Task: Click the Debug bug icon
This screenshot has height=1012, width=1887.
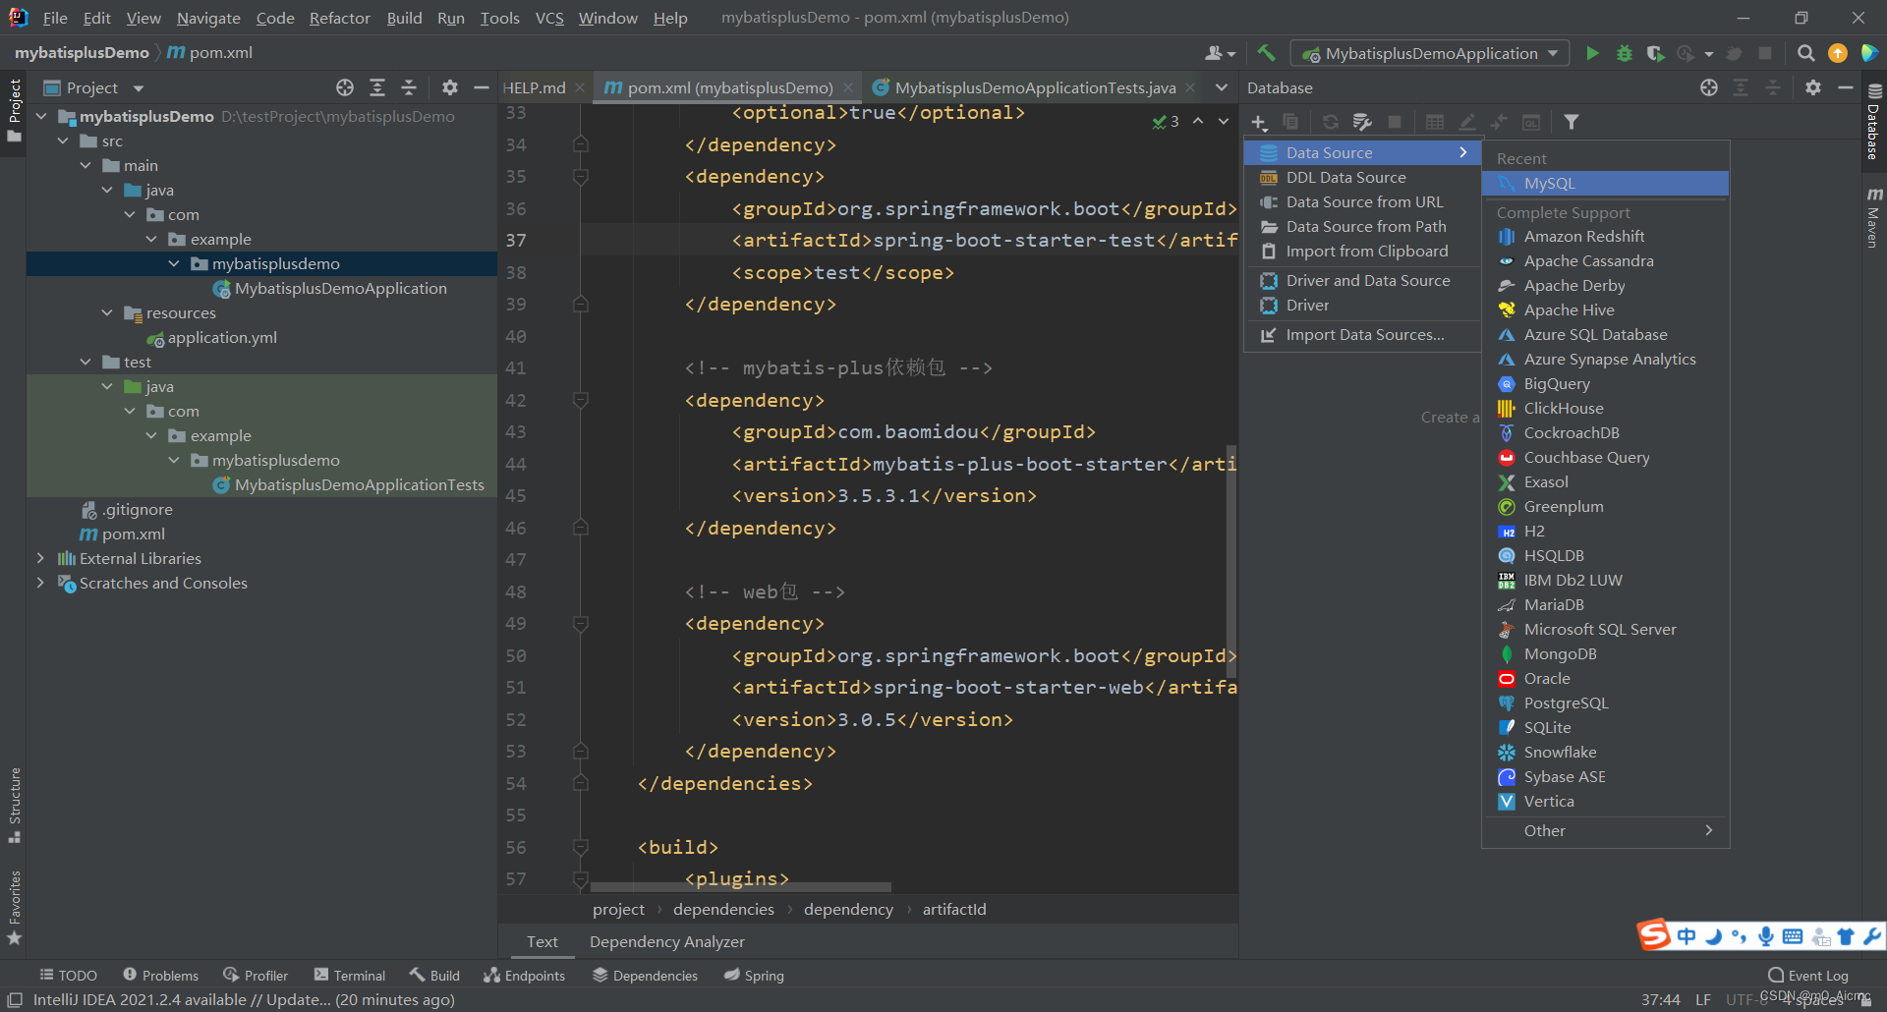Action: tap(1625, 53)
